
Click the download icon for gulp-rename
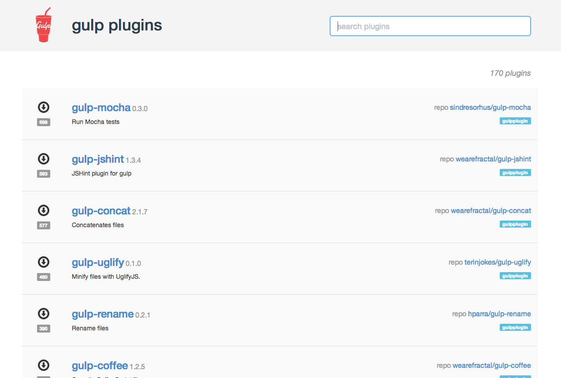coord(44,314)
